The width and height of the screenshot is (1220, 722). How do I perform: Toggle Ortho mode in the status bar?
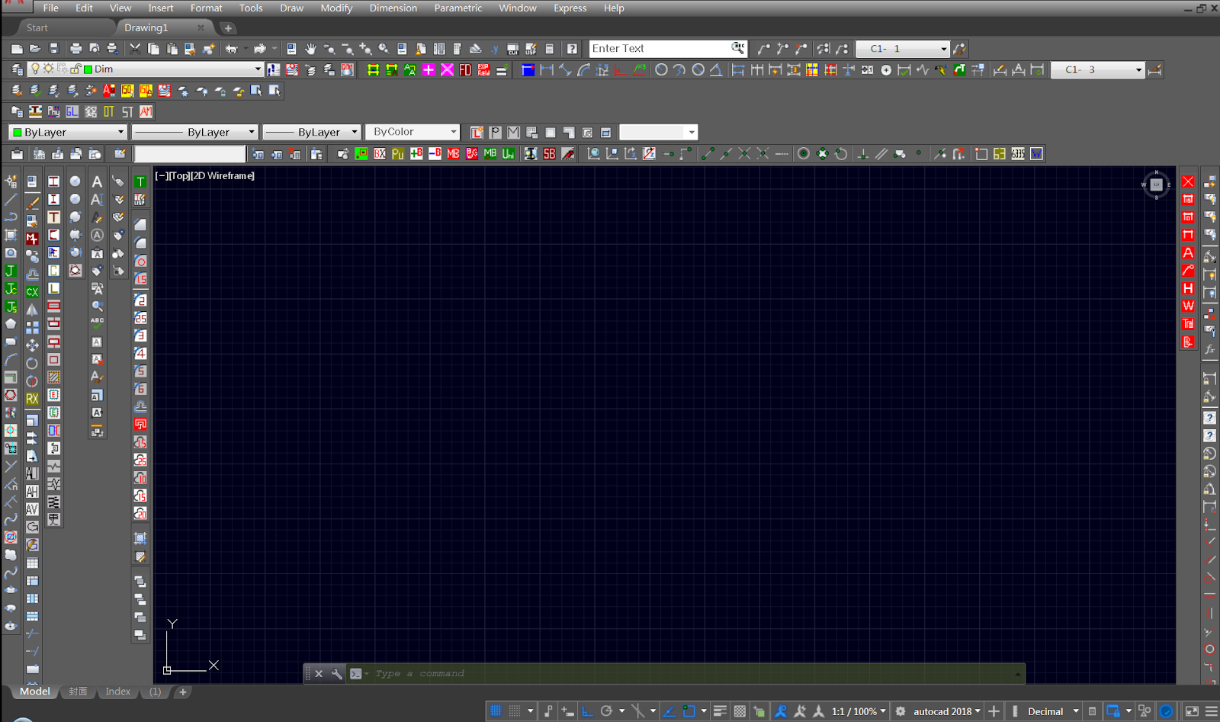[587, 711]
